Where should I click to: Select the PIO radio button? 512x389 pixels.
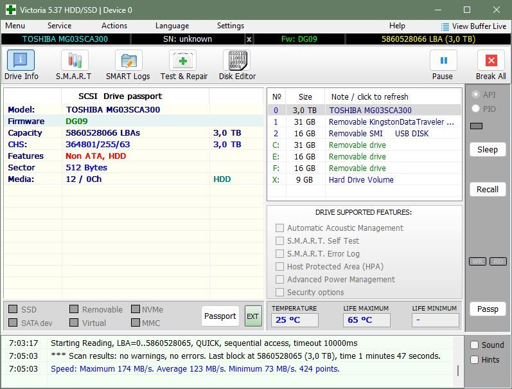pos(476,109)
